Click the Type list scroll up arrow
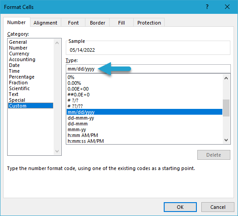This screenshot has width=238, height=216. click(x=226, y=78)
